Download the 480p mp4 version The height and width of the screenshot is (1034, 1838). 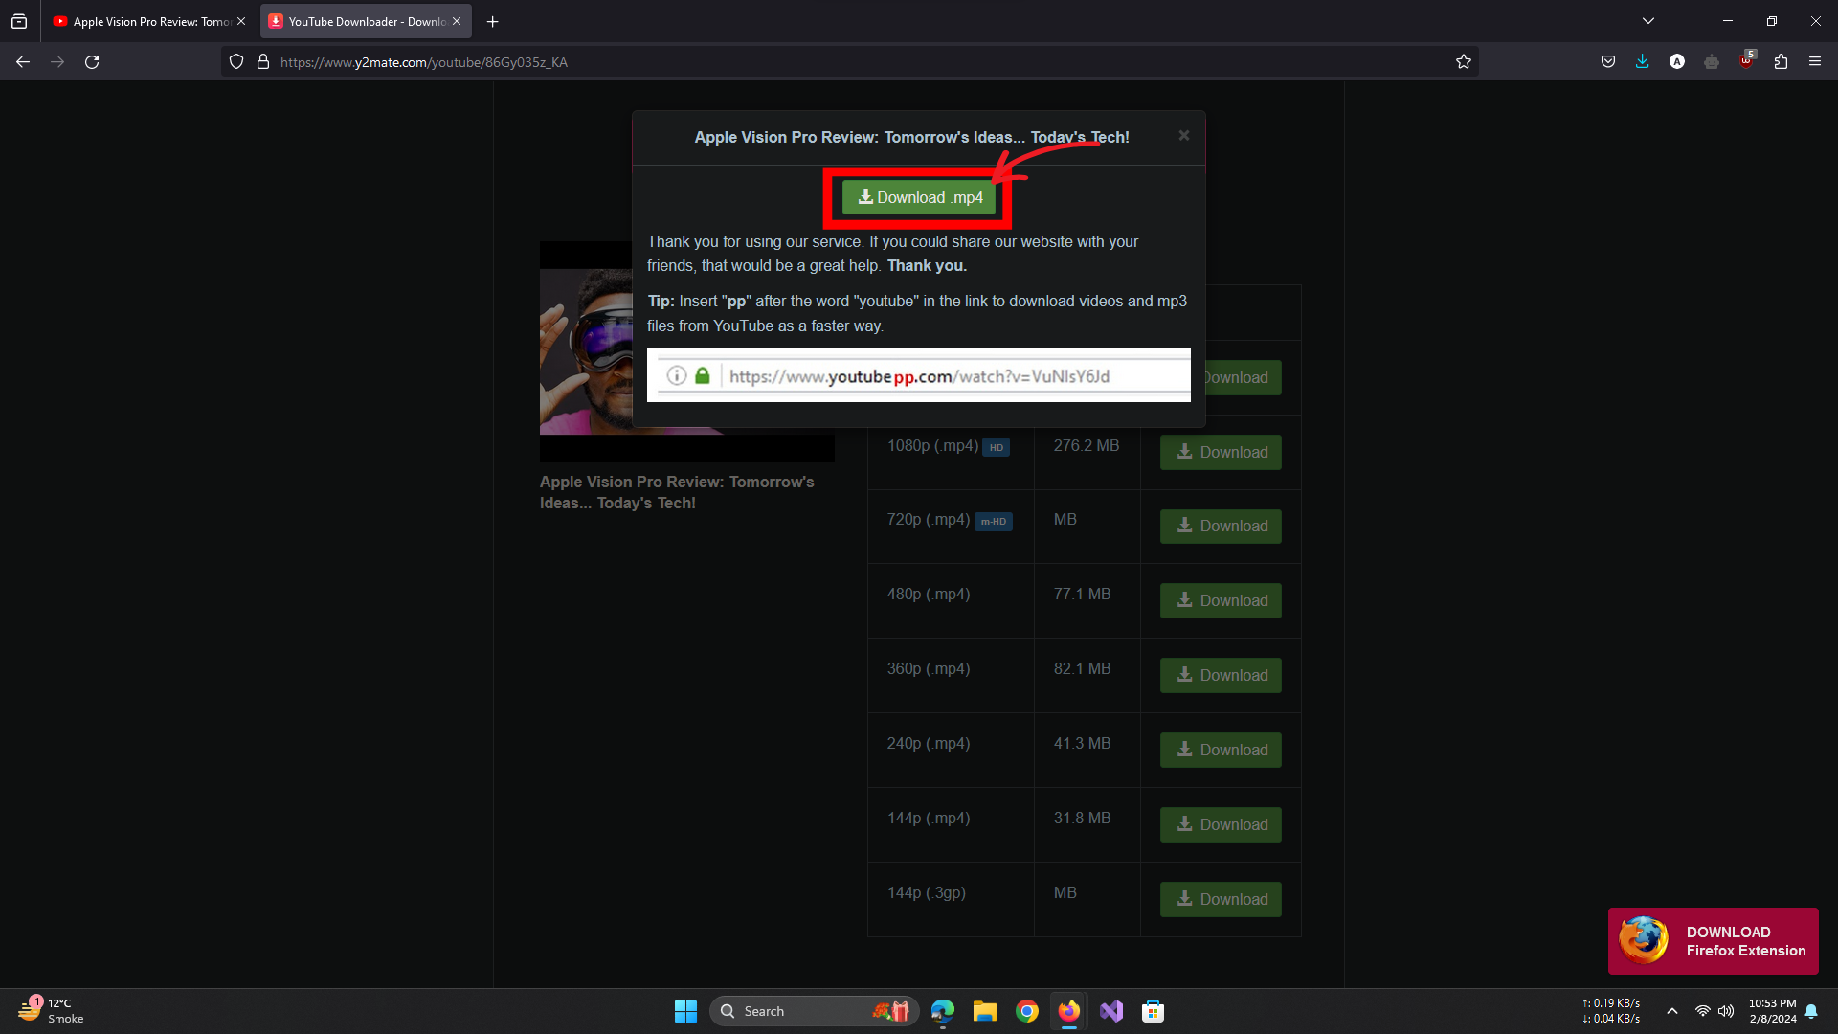(1221, 600)
